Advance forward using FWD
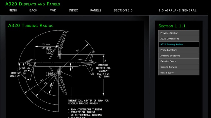Image resolution: width=211 pixels, height=118 pixels. [x=53, y=10]
